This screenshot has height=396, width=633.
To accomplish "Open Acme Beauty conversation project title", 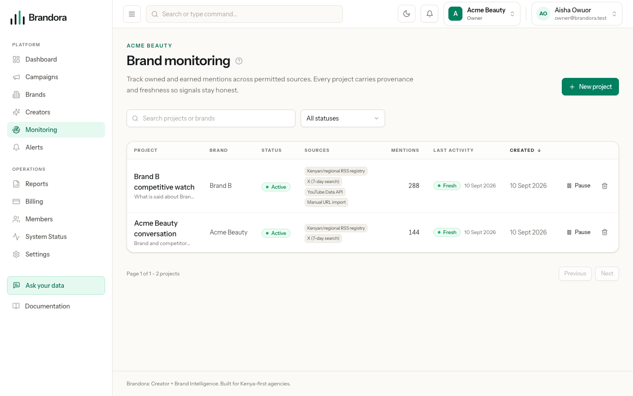I will point(156,228).
